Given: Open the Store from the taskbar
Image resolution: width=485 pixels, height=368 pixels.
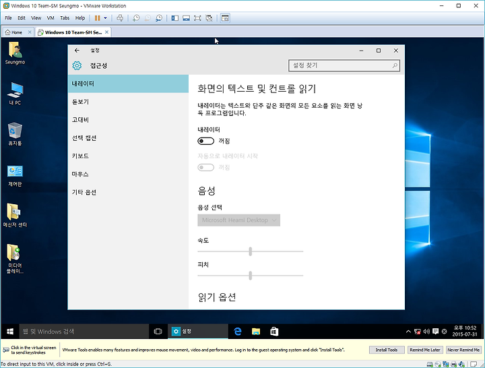Looking at the screenshot, I should pos(274,332).
